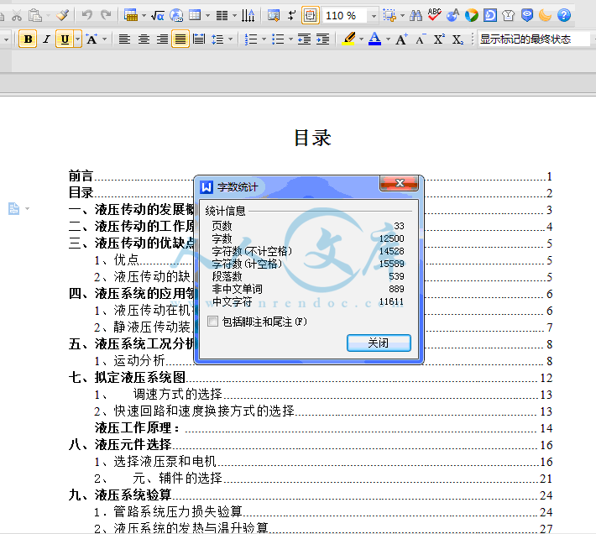The width and height of the screenshot is (596, 534).
Task: Click the text direction icon
Action: (x=248, y=16)
